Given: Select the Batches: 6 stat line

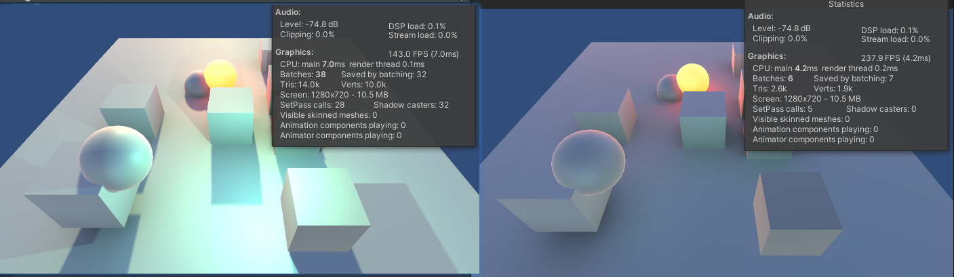Looking at the screenshot, I should click(774, 79).
